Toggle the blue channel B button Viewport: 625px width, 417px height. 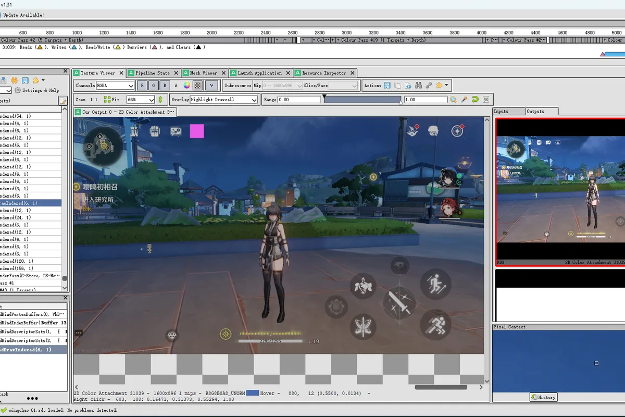[x=165, y=85]
